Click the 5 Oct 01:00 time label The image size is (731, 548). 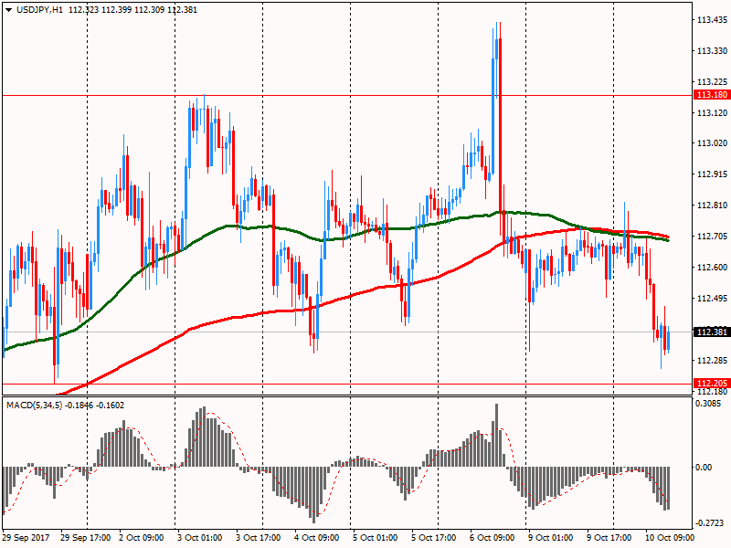click(x=376, y=538)
